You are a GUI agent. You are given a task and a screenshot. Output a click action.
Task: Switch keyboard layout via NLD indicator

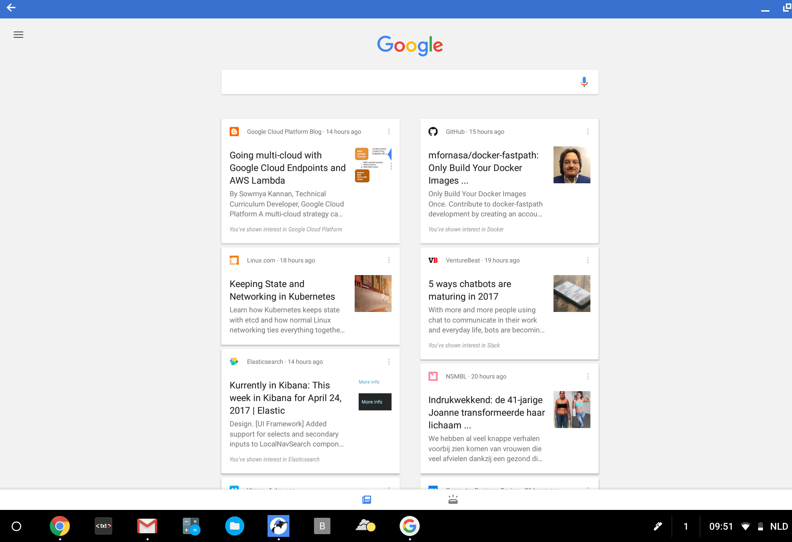pos(779,526)
